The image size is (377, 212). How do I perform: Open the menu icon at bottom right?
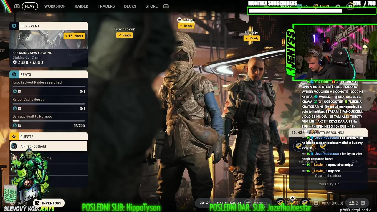coord(363,203)
